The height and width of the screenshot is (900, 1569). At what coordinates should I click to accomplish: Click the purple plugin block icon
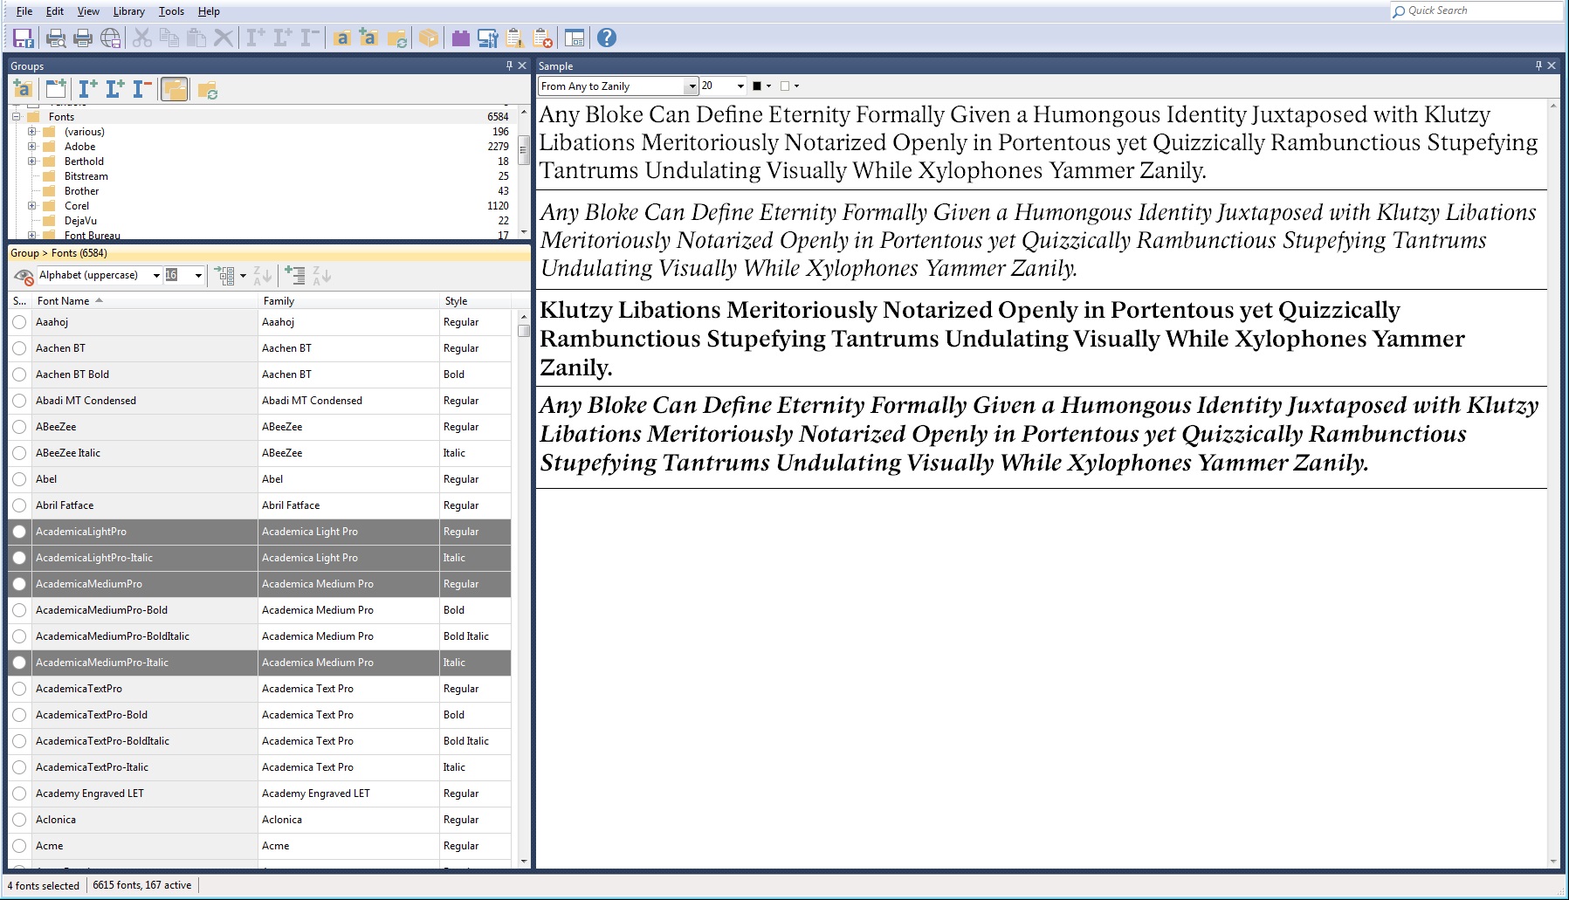(x=461, y=38)
